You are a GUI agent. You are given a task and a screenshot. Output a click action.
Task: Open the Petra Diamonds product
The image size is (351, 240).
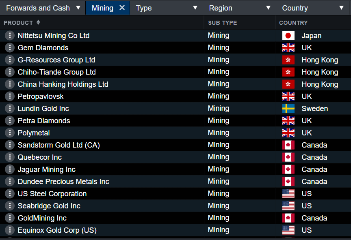[44, 121]
